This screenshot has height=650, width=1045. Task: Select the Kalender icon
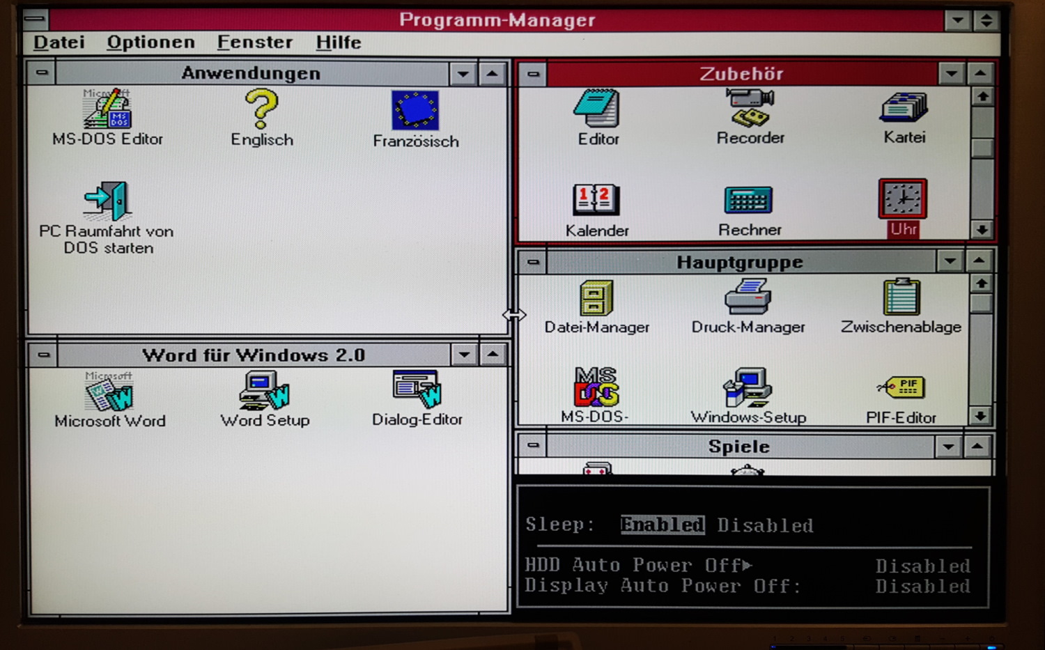pyautogui.click(x=596, y=200)
